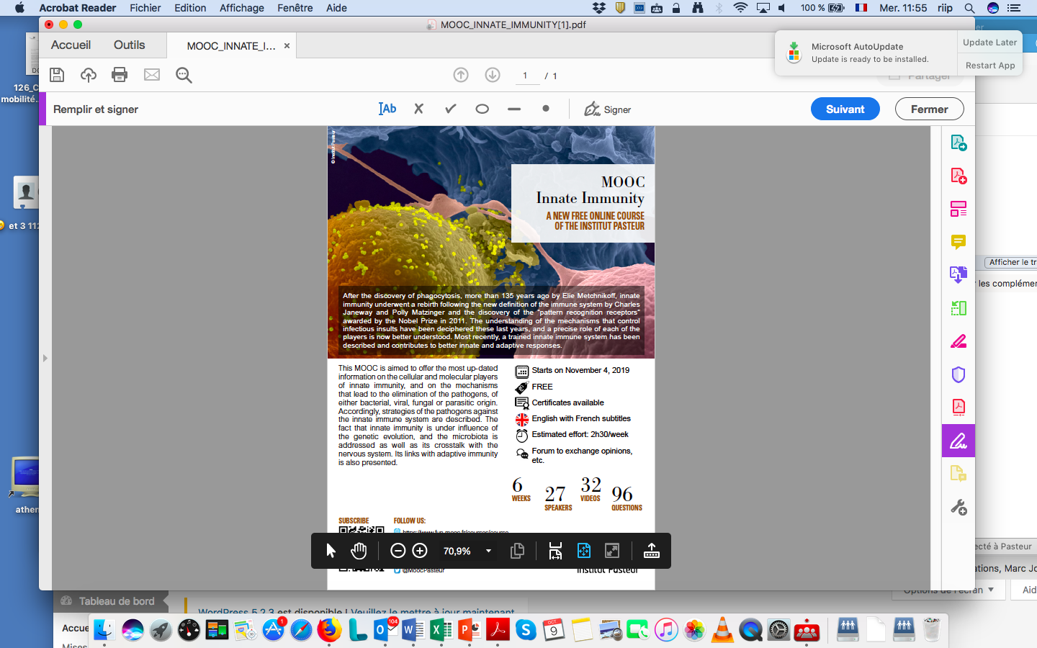Image resolution: width=1037 pixels, height=648 pixels.
Task: Open the Affichage menu
Action: [x=242, y=8]
